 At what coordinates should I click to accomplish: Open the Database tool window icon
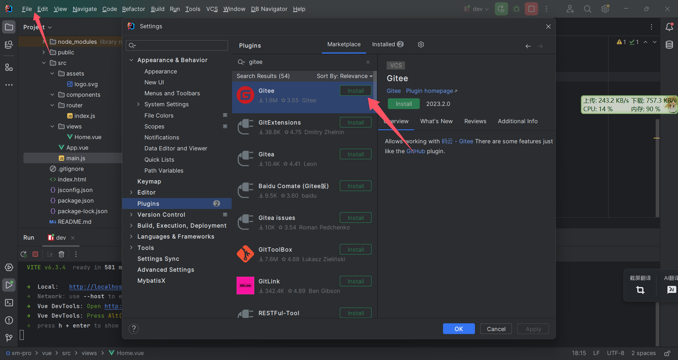(669, 45)
